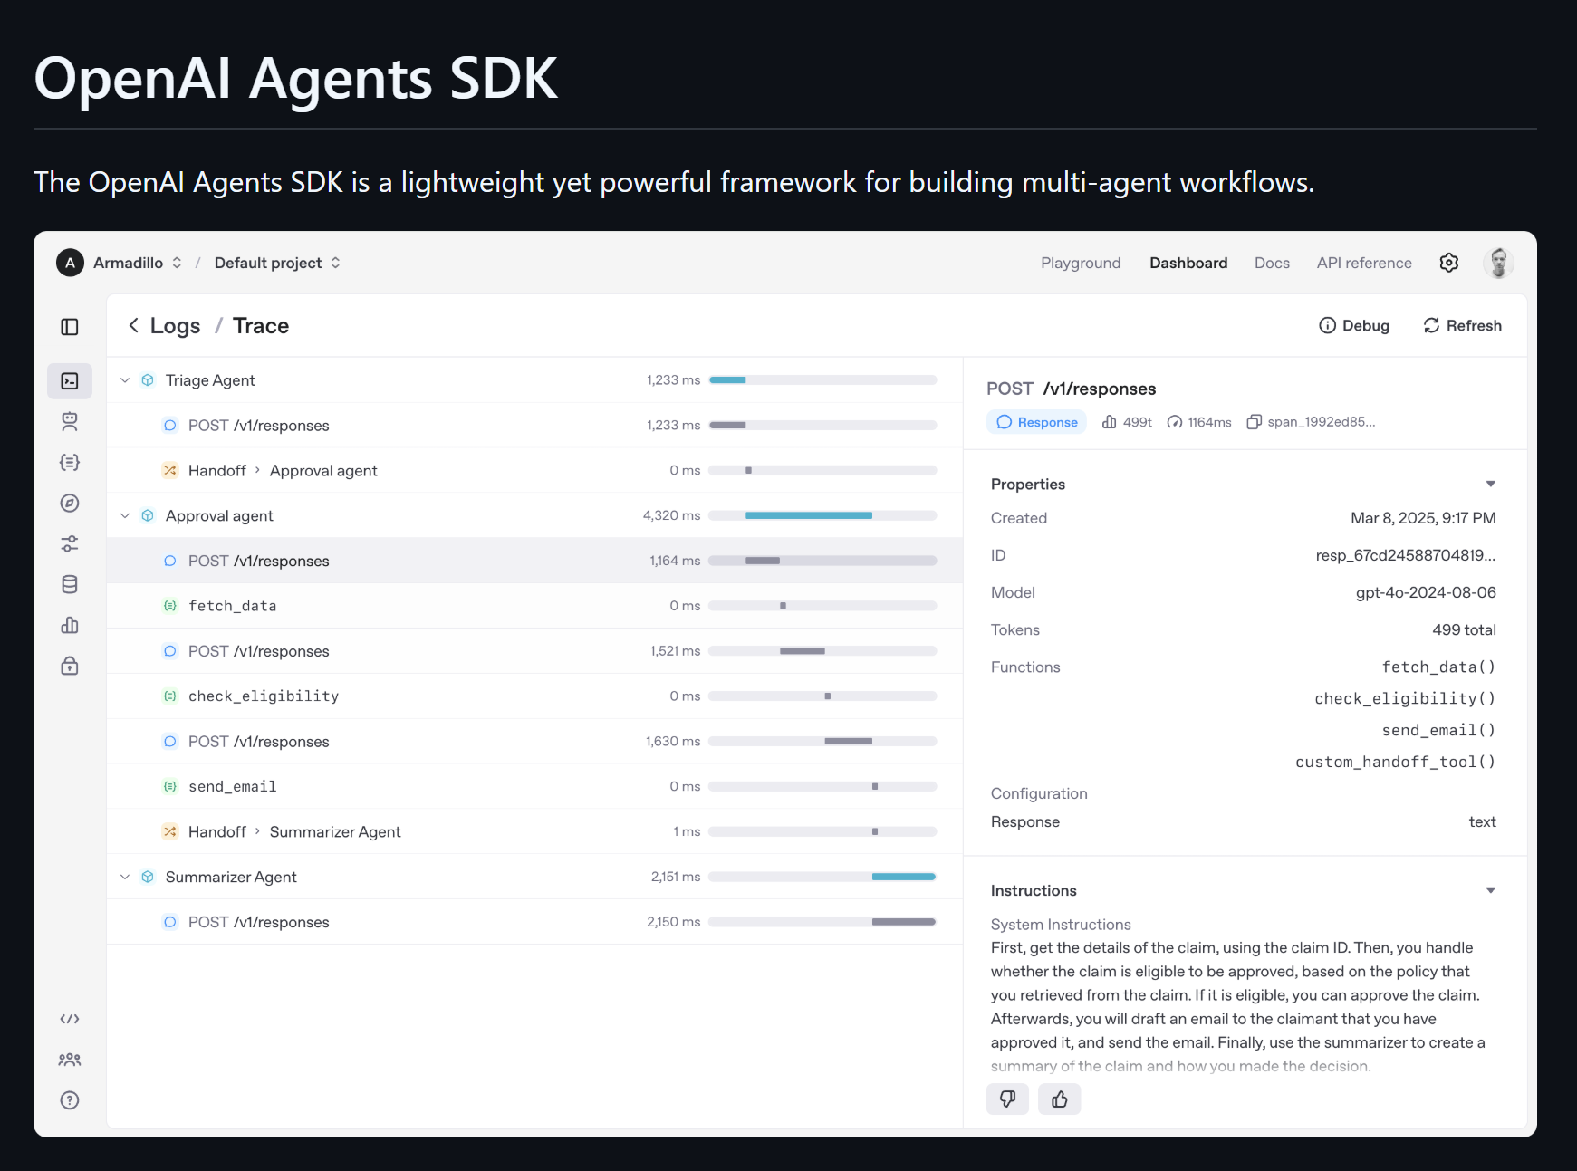Click the token chart icon beside 499t
Image resolution: width=1577 pixels, height=1171 pixels.
[x=1109, y=422]
